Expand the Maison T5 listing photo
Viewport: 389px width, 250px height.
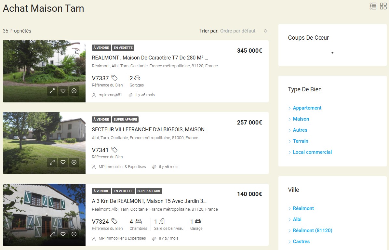pos(52,234)
